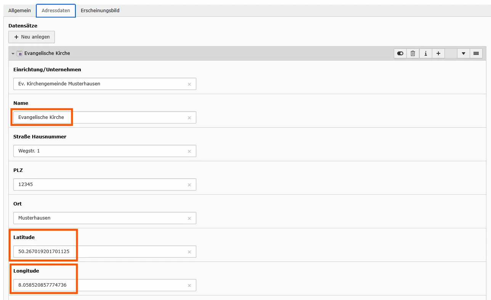491x300 pixels.
Task: Click the record type icon beside Evangelische Kirche
Action: coord(19,54)
